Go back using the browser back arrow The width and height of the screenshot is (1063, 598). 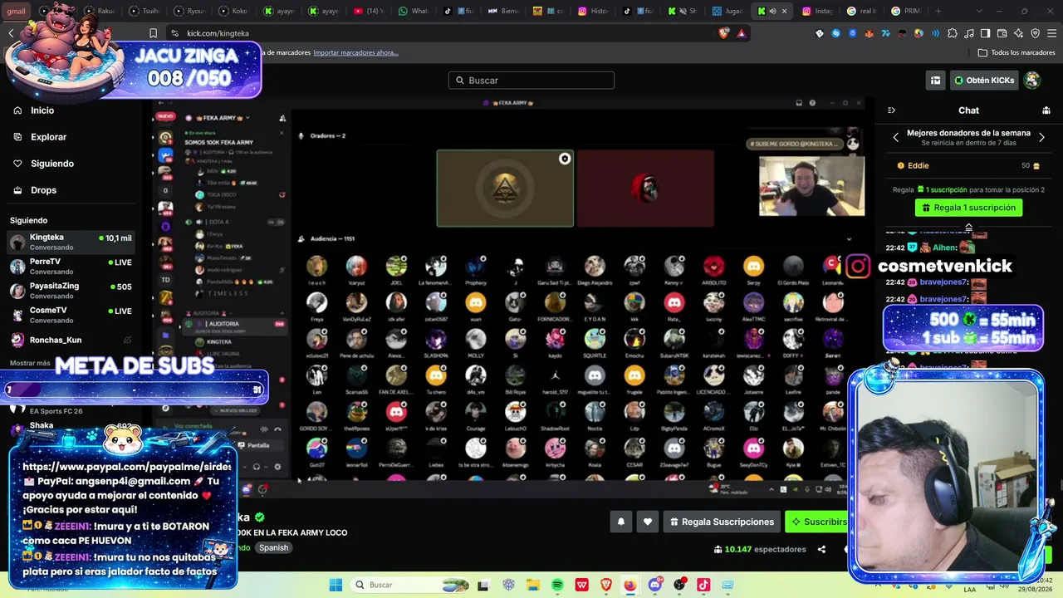pos(11,33)
